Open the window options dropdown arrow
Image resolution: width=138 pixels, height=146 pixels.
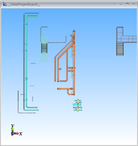(114, 4)
